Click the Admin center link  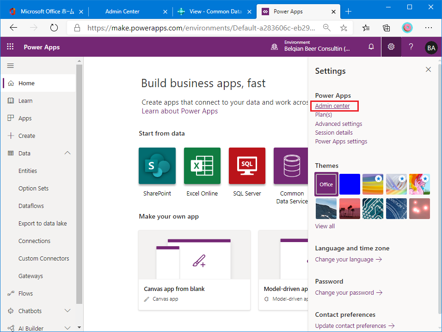point(332,106)
